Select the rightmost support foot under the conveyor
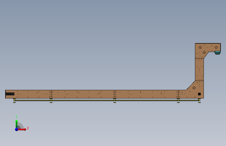The image size is (226, 146). 199,101
